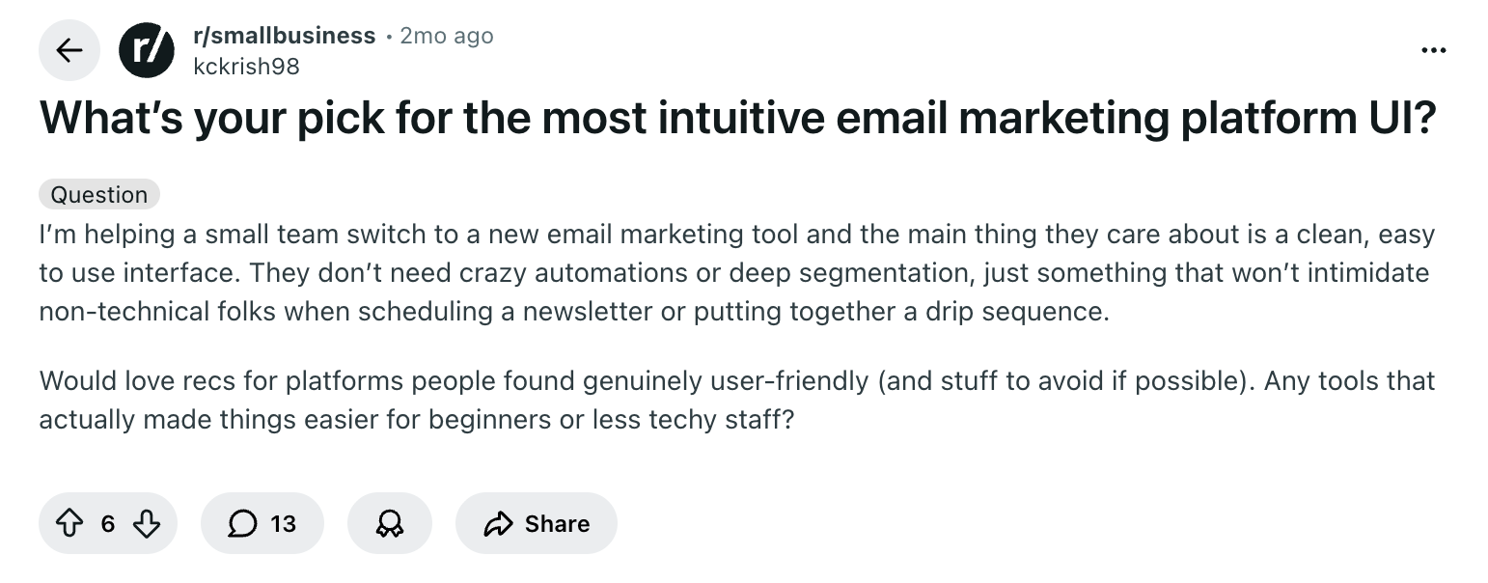Click the Share arrow icon

(497, 523)
